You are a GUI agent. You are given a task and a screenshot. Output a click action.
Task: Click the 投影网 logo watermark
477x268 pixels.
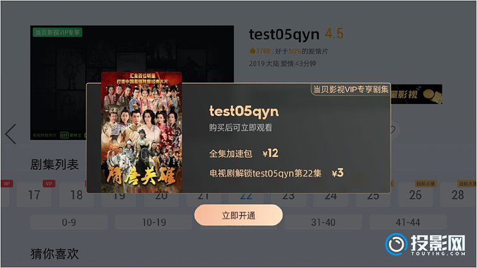click(x=426, y=245)
